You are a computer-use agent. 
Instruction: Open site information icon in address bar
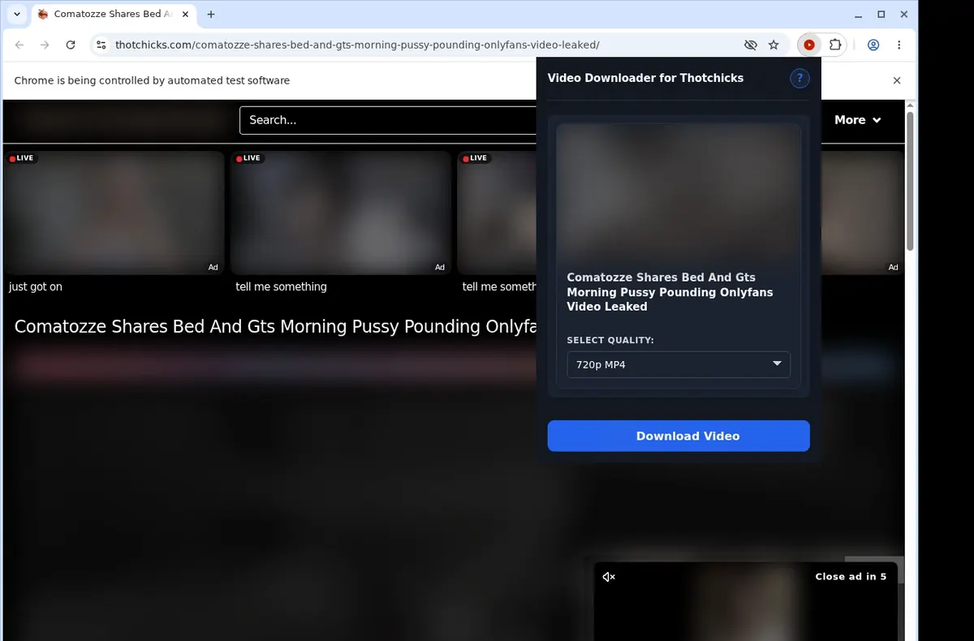pyautogui.click(x=101, y=45)
